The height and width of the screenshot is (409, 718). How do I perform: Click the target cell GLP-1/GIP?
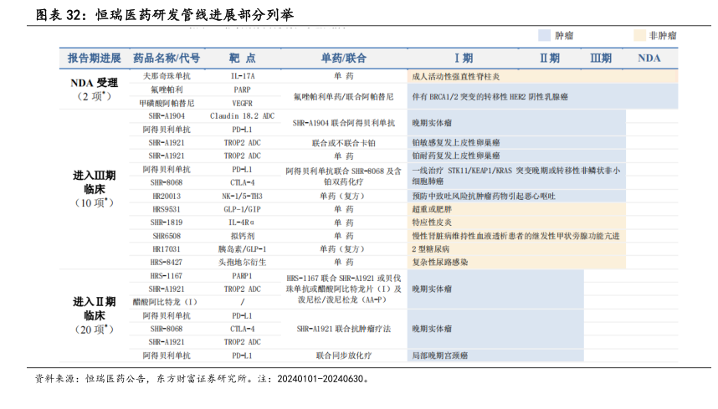(x=242, y=210)
